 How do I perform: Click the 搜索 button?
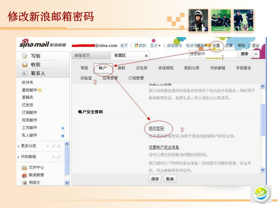(x=245, y=54)
